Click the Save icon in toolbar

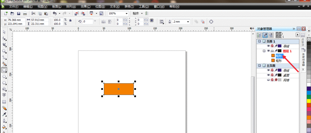point(19,14)
